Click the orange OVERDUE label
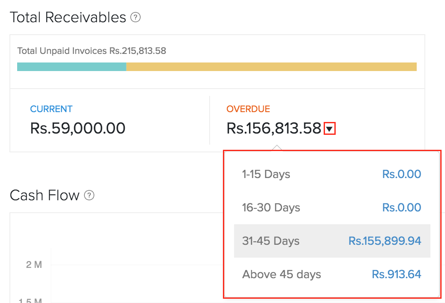The image size is (445, 303). (x=248, y=109)
